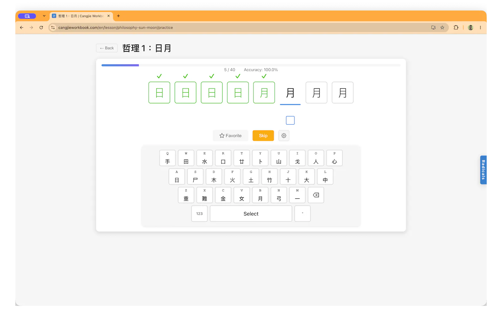
Task: Close the Cangjie Workbook tab
Action: 109,16
